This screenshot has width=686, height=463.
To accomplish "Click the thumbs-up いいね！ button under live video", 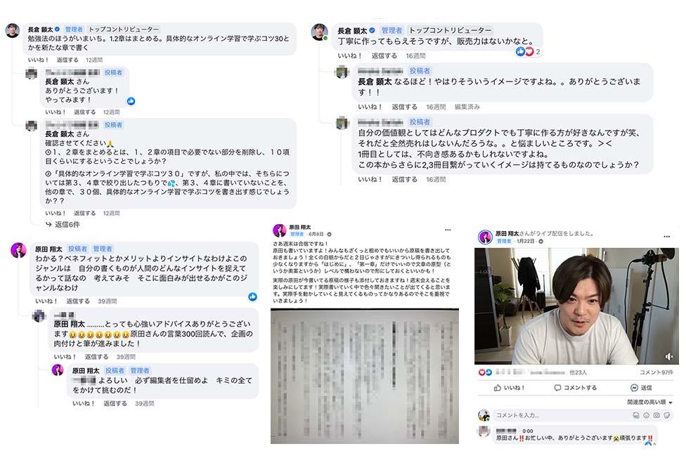I will pyautogui.click(x=509, y=388).
